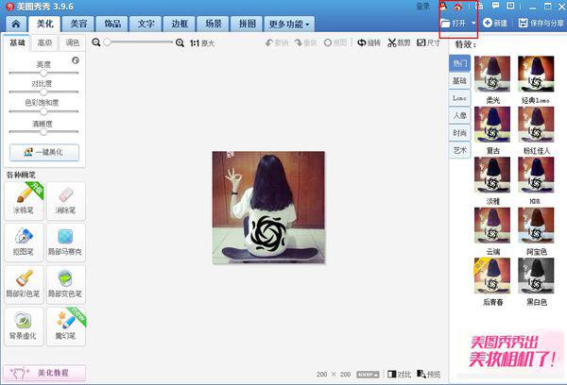Go to the home screen icon tab
The width and height of the screenshot is (567, 385).
click(x=16, y=25)
